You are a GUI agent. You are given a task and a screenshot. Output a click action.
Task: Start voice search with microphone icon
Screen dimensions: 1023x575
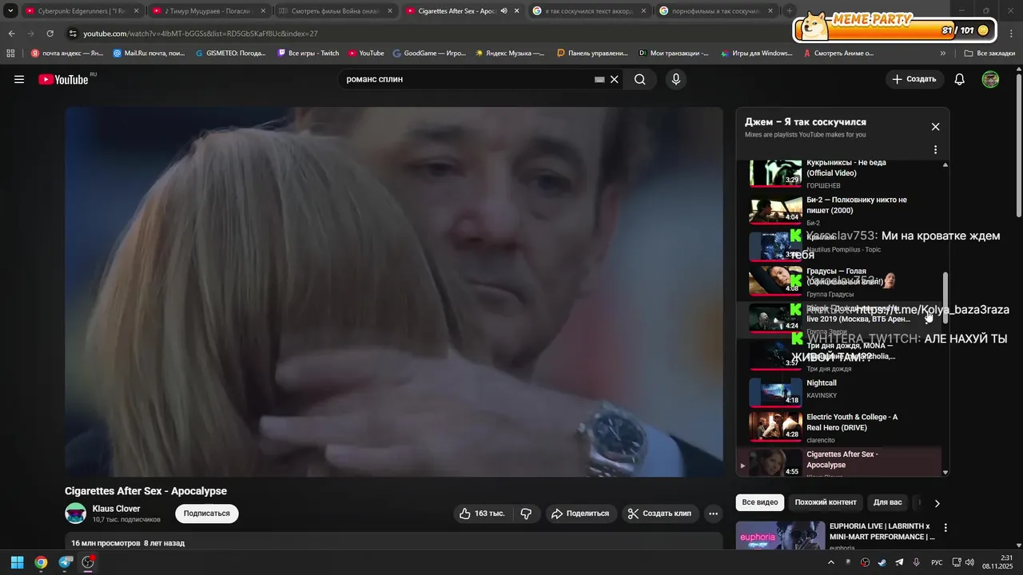point(676,79)
